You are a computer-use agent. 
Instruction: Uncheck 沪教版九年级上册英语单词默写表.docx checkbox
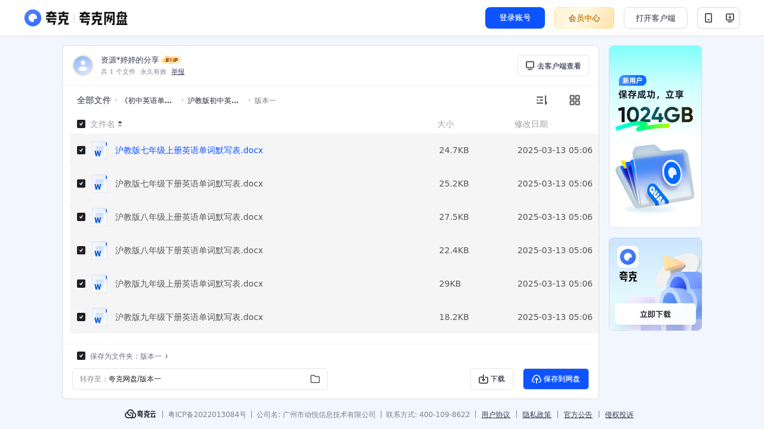[x=81, y=284]
